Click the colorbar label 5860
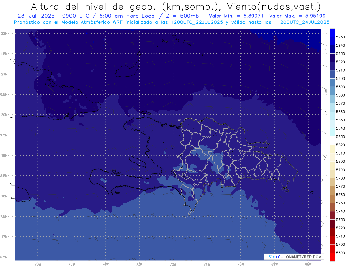Viewport: 346px width, 268px height. [340, 112]
